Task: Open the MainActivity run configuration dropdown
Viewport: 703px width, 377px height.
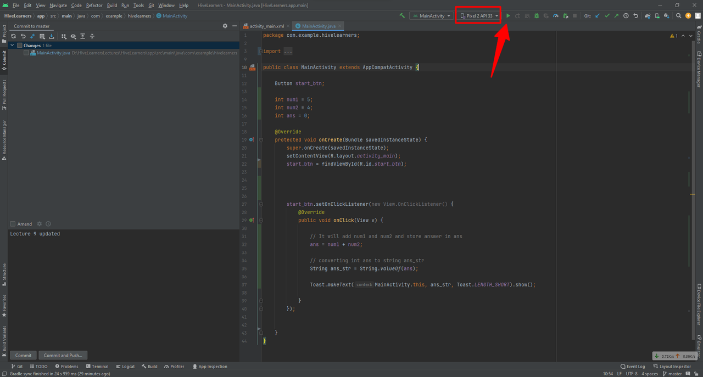Action: [x=432, y=16]
